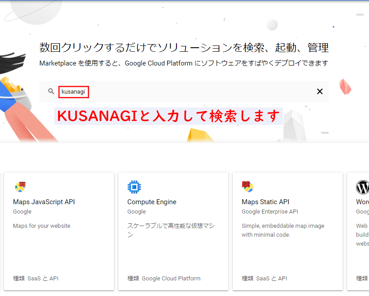Image resolution: width=369 pixels, height=296 pixels.
Task: Click 'Google' under Maps JavaScript API
Action: [x=22, y=212]
